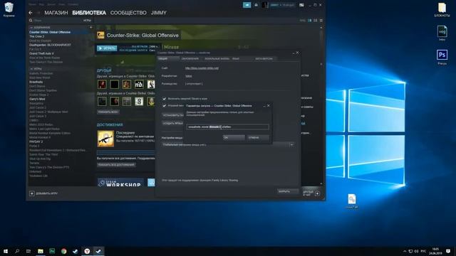Open the Library tab in Steam

pyautogui.click(x=89, y=13)
